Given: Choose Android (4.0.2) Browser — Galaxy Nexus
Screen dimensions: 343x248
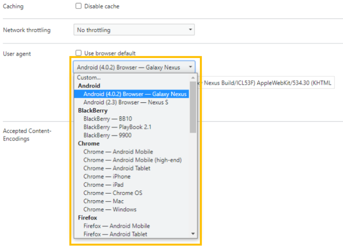Looking at the screenshot, I should pos(135,94).
